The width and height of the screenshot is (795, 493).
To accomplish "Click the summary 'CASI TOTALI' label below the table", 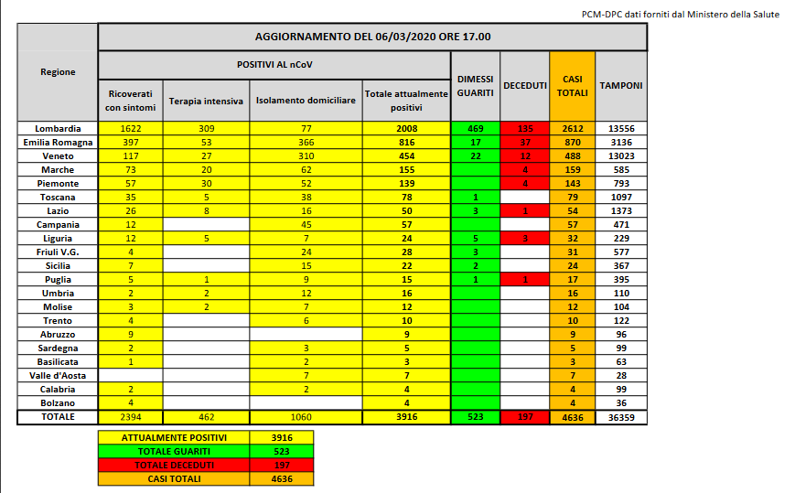I will [x=174, y=478].
